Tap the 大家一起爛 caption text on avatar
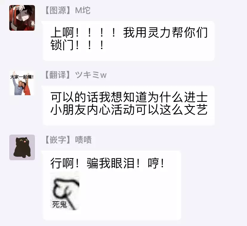The width and height of the screenshot is (247, 226). [21, 77]
